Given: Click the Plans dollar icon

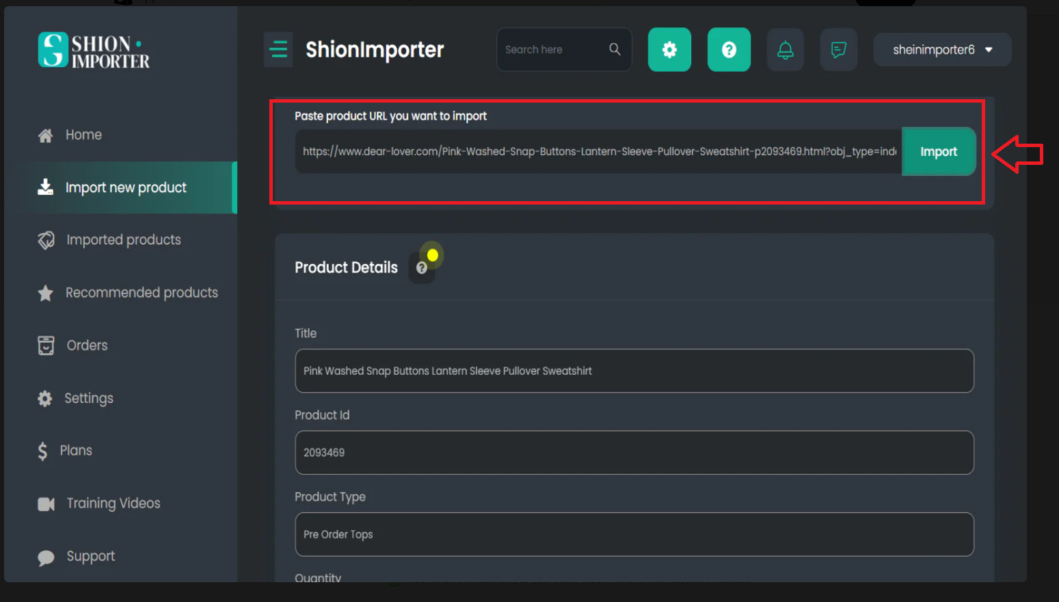Looking at the screenshot, I should (x=42, y=451).
